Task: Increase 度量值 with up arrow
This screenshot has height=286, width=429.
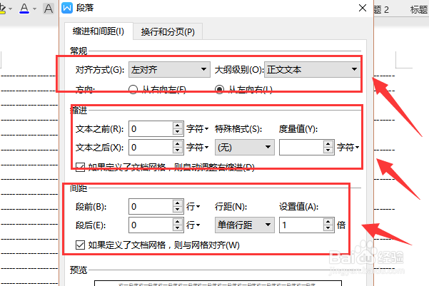Action: pos(328,144)
